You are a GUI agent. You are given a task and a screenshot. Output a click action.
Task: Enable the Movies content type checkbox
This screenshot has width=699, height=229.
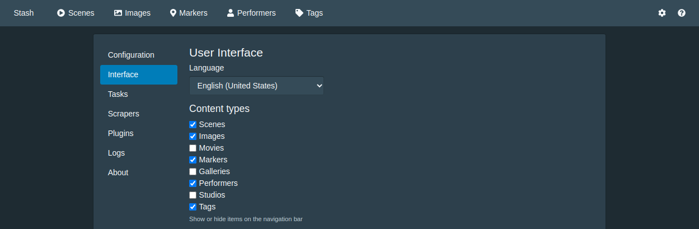[x=193, y=148]
